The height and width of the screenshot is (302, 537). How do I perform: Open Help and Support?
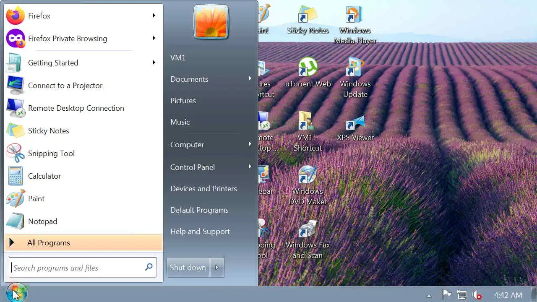[x=200, y=232]
